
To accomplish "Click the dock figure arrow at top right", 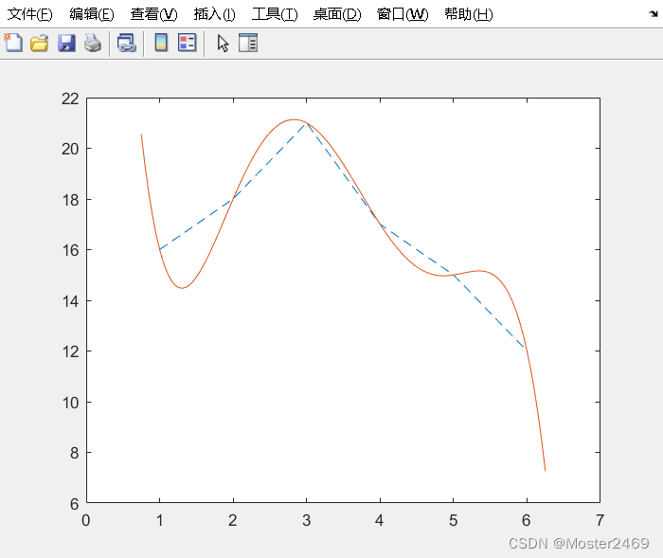I will tap(654, 14).
